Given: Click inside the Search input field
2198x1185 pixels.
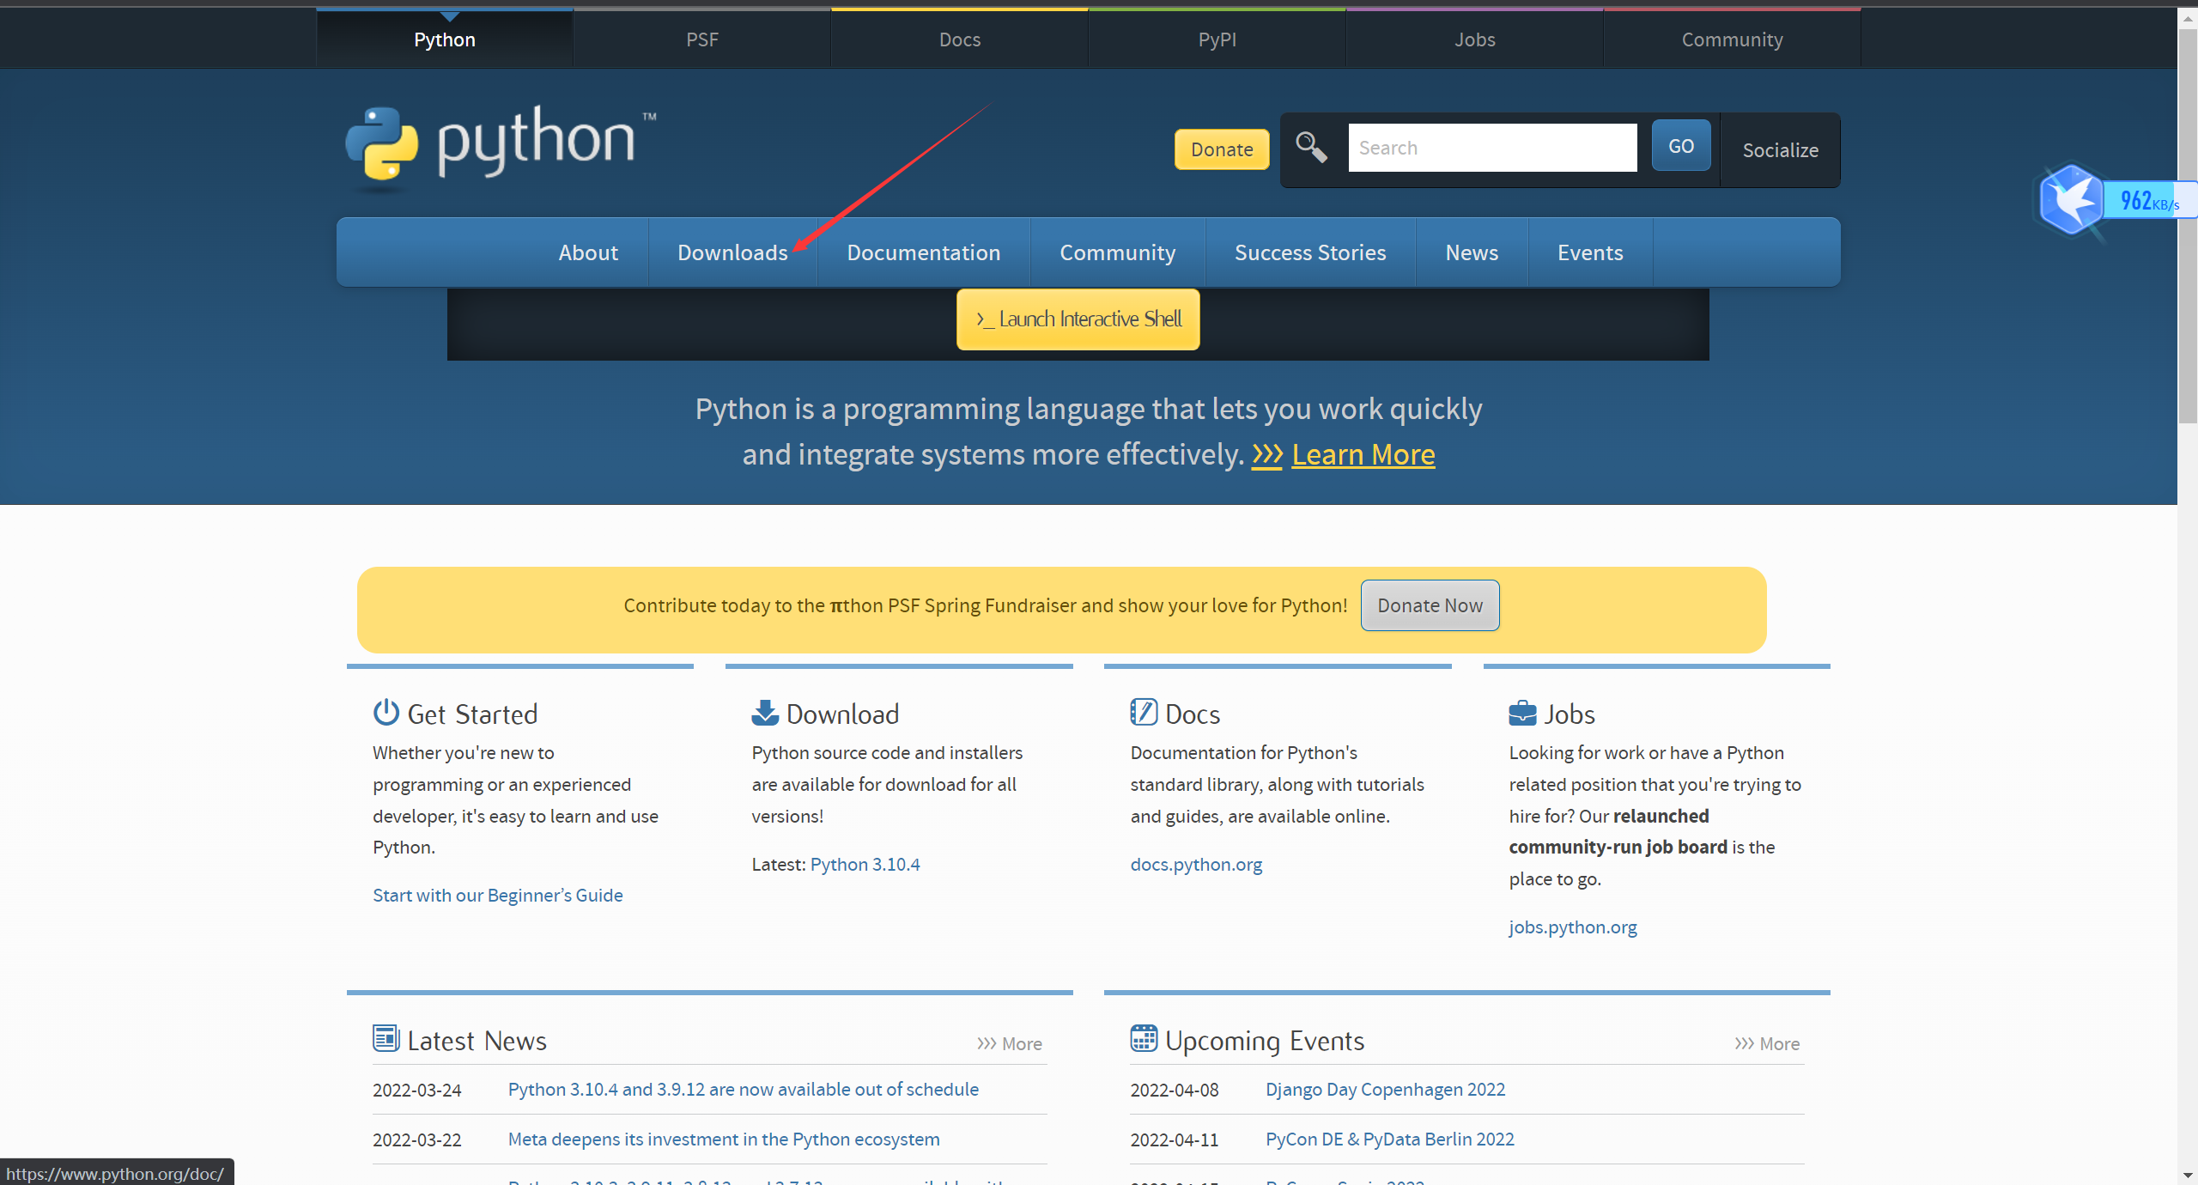Looking at the screenshot, I should [x=1492, y=147].
